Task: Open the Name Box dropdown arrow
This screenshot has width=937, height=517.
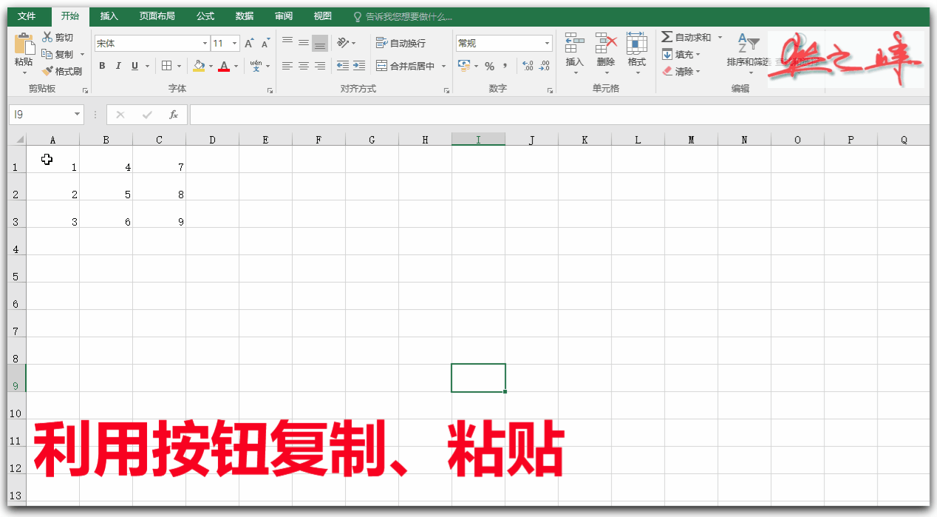Action: click(77, 115)
